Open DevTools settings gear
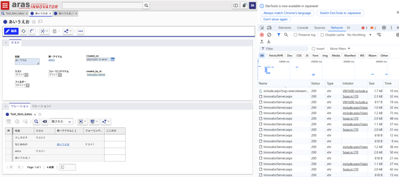This screenshot has width=399, height=177. pyautogui.click(x=384, y=28)
